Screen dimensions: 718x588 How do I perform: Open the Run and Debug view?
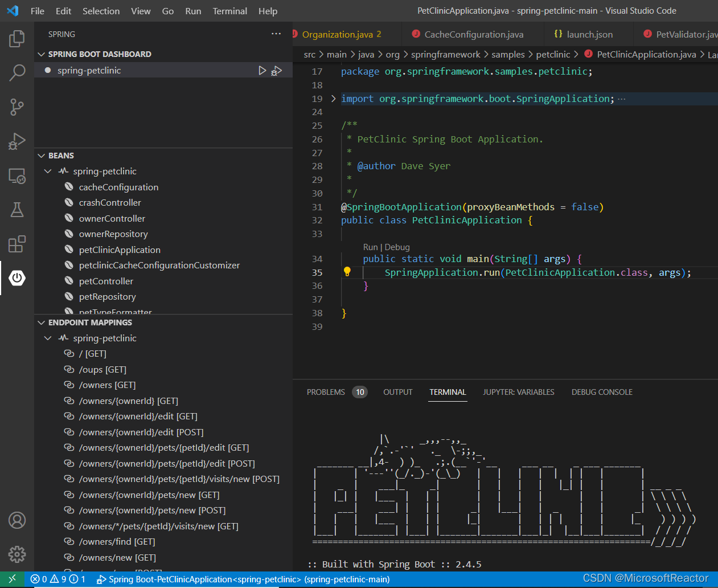coord(17,141)
